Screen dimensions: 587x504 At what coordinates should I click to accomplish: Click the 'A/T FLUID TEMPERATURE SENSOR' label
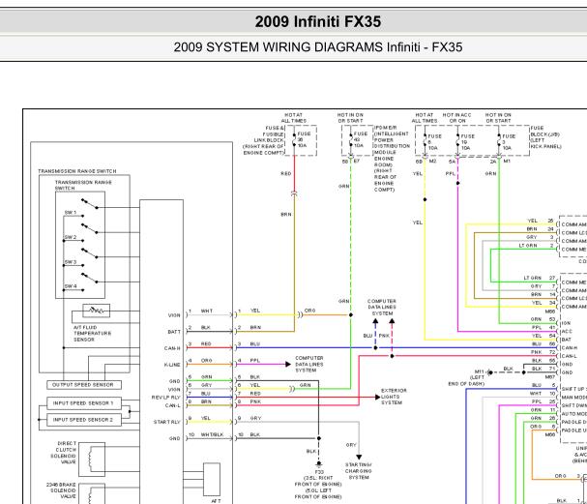(x=92, y=333)
